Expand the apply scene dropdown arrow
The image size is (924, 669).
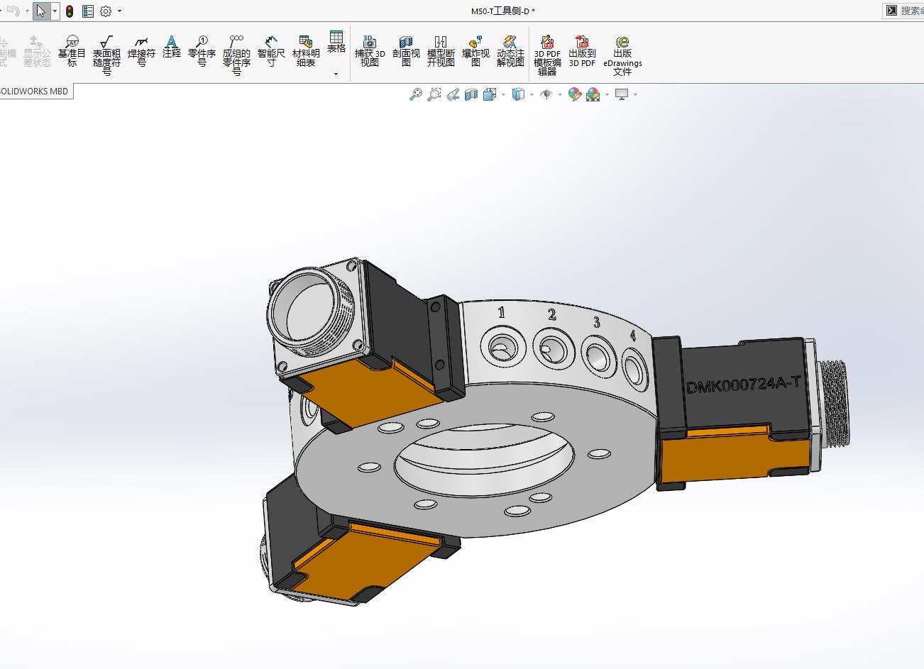point(607,94)
